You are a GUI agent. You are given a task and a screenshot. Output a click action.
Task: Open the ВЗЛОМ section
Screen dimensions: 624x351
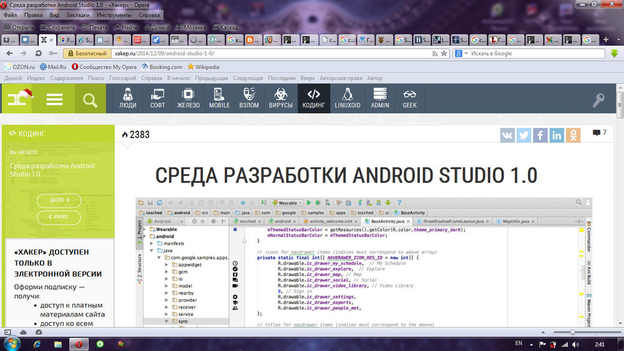tap(249, 99)
